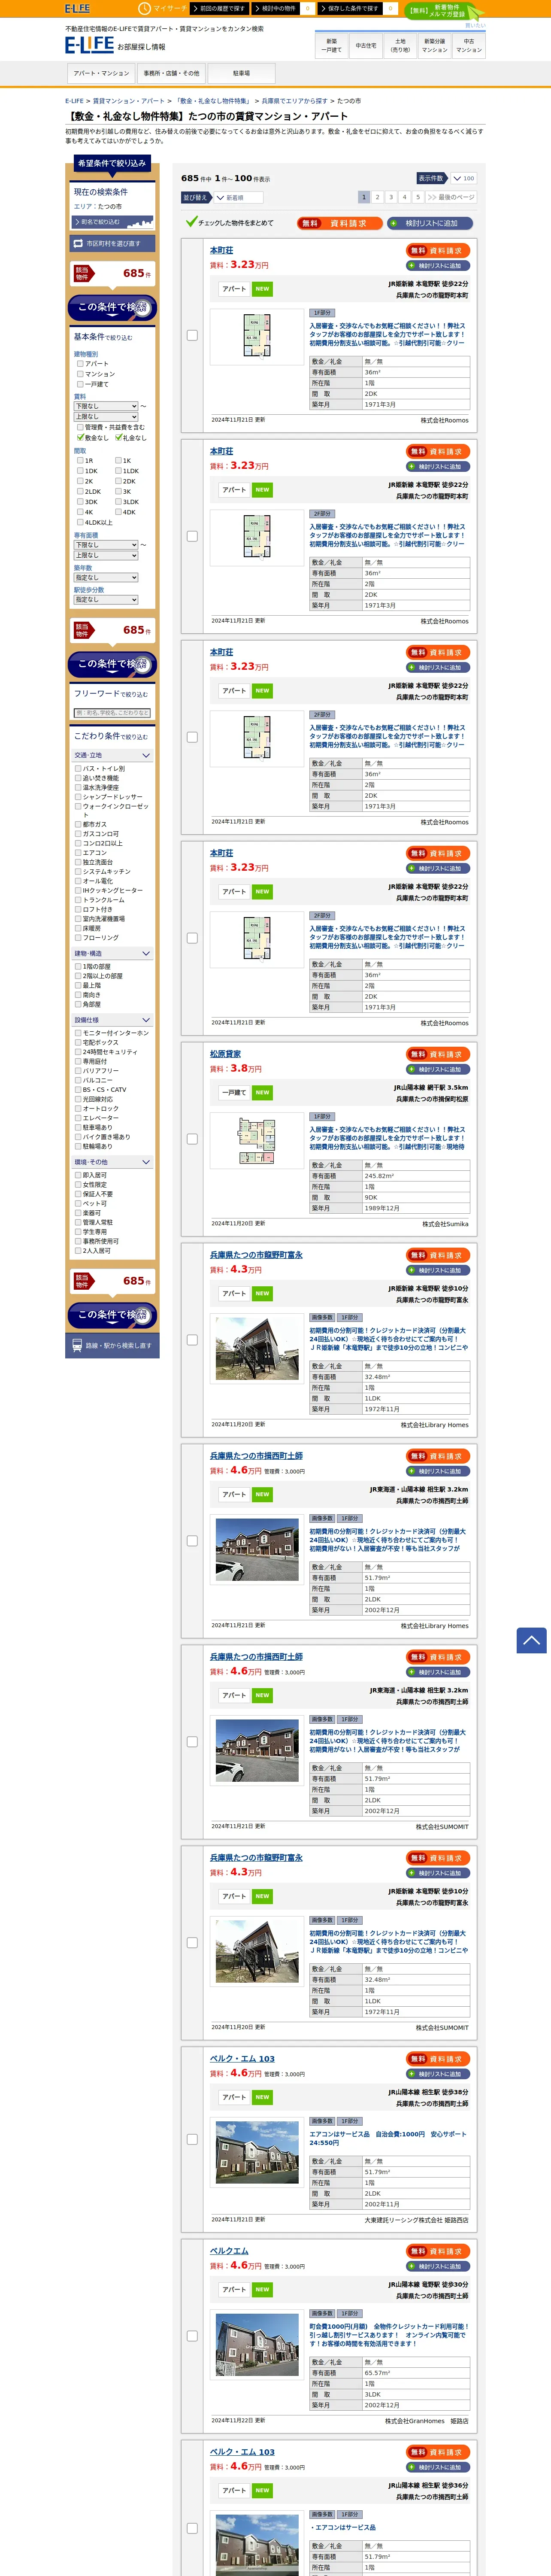Check ペット可 condition

tap(78, 1203)
